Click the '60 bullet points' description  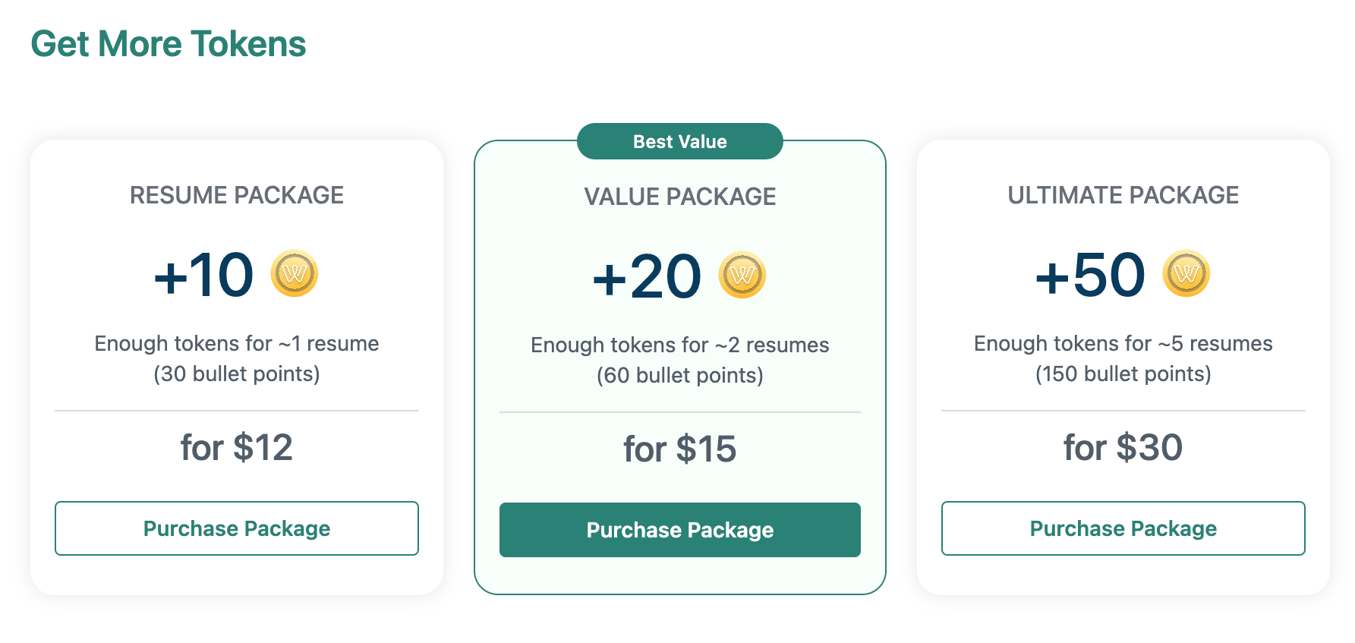pos(679,376)
